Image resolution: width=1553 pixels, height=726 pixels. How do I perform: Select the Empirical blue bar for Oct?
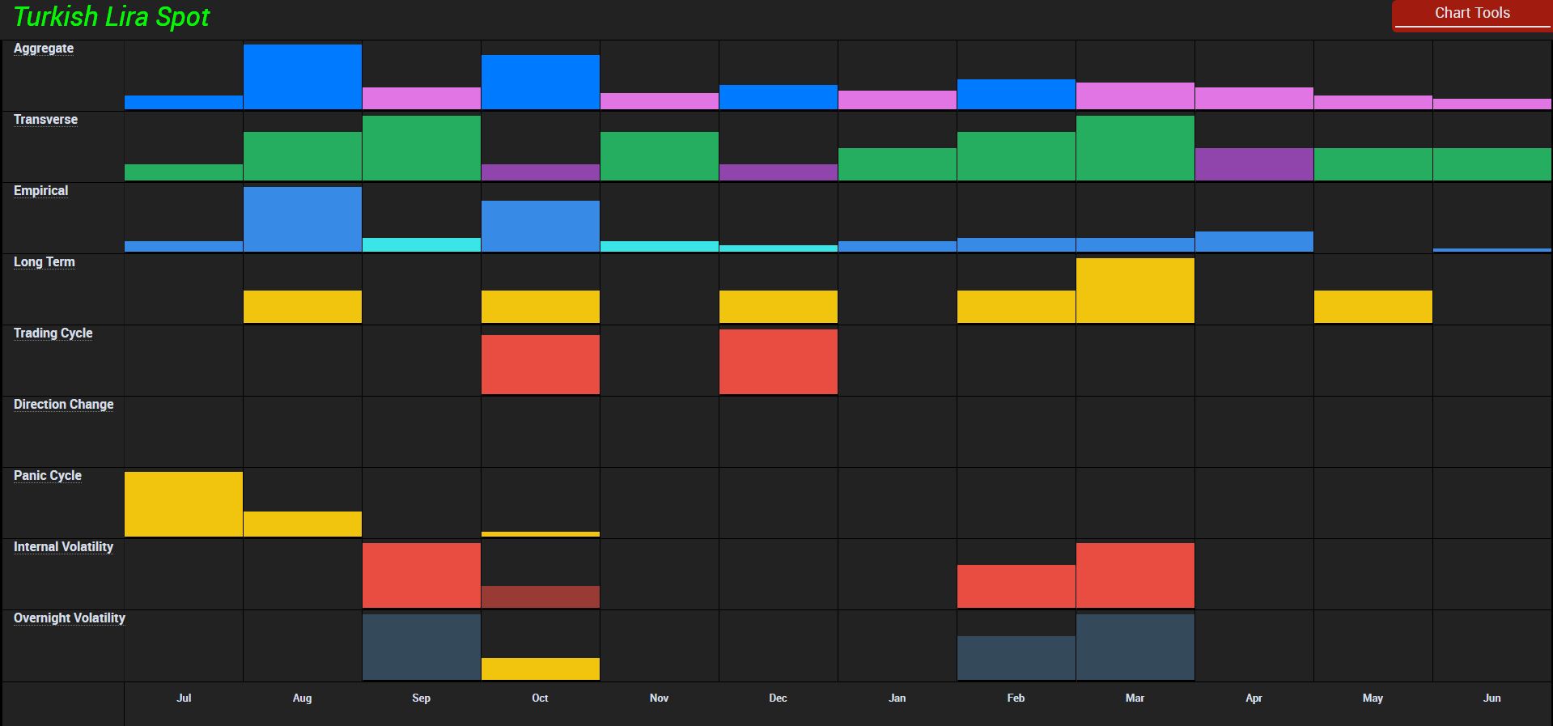click(541, 226)
